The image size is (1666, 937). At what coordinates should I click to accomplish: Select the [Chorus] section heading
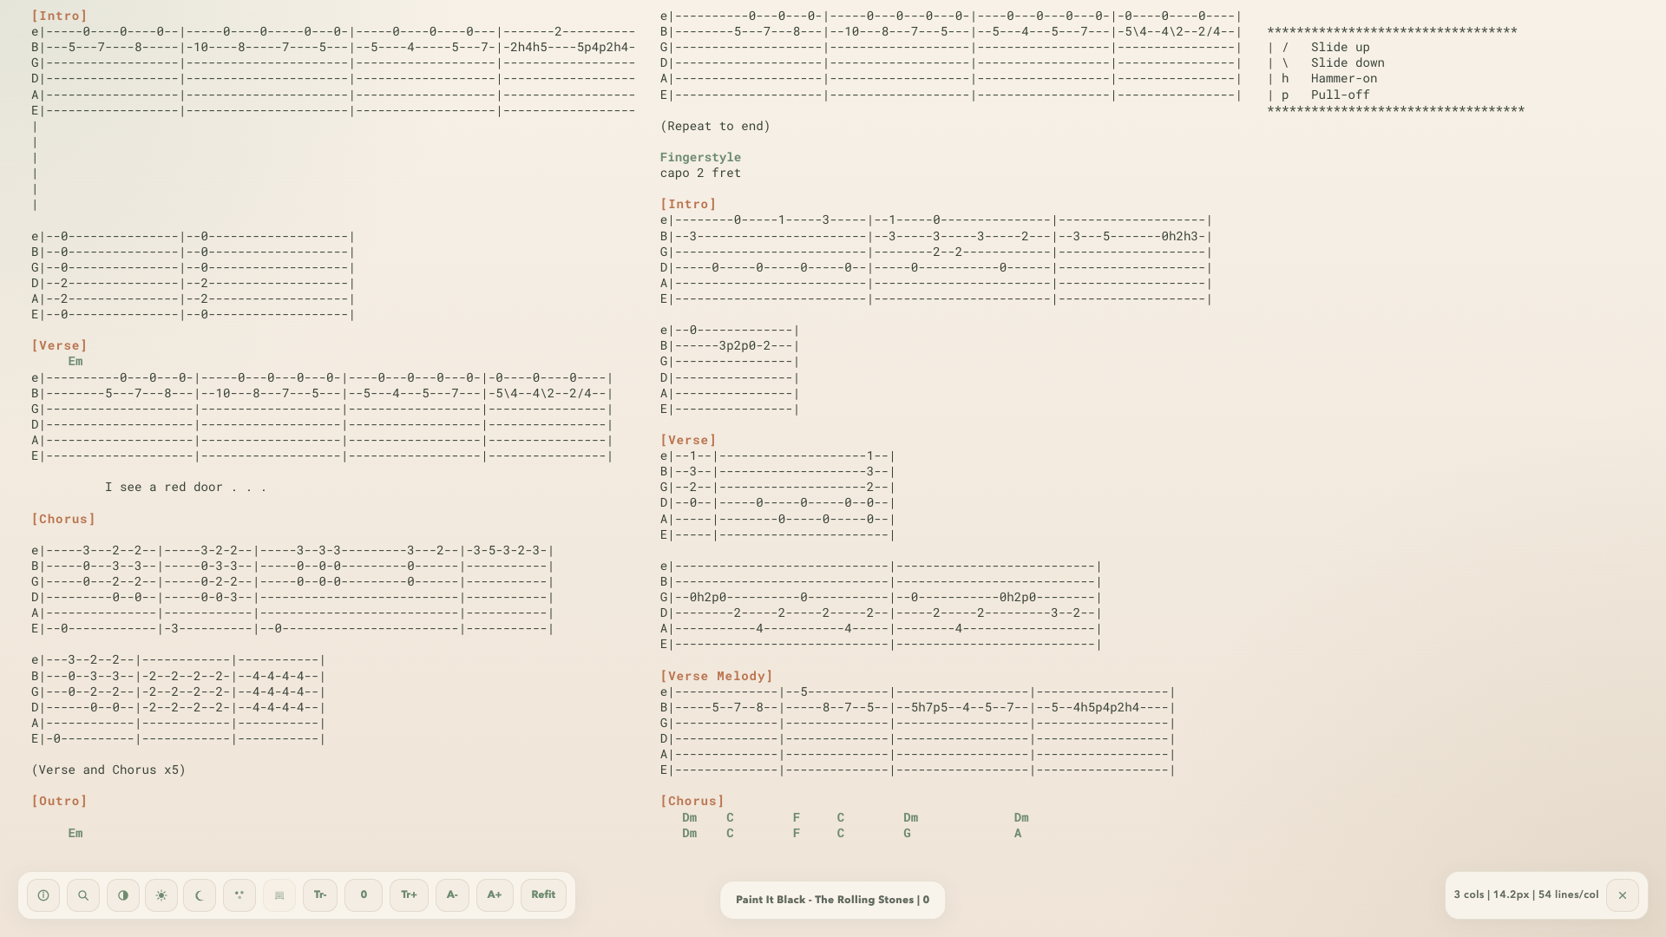[63, 519]
